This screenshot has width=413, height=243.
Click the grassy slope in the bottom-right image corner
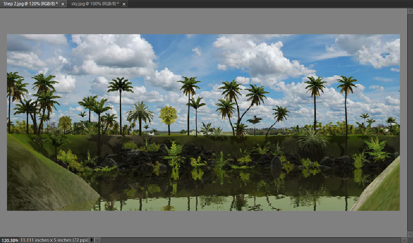[x=383, y=191]
